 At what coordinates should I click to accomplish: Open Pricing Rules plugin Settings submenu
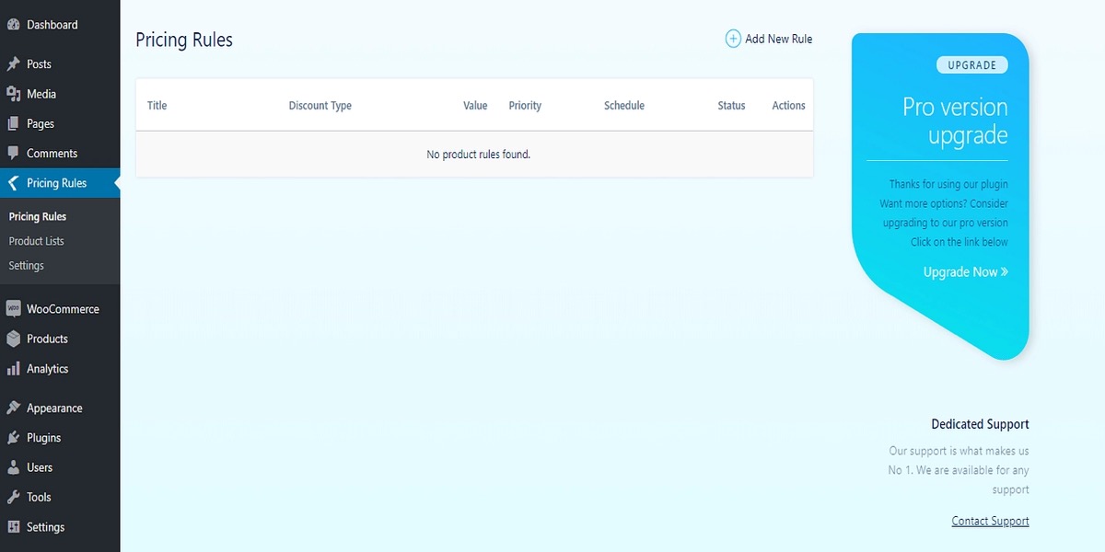pyautogui.click(x=27, y=266)
